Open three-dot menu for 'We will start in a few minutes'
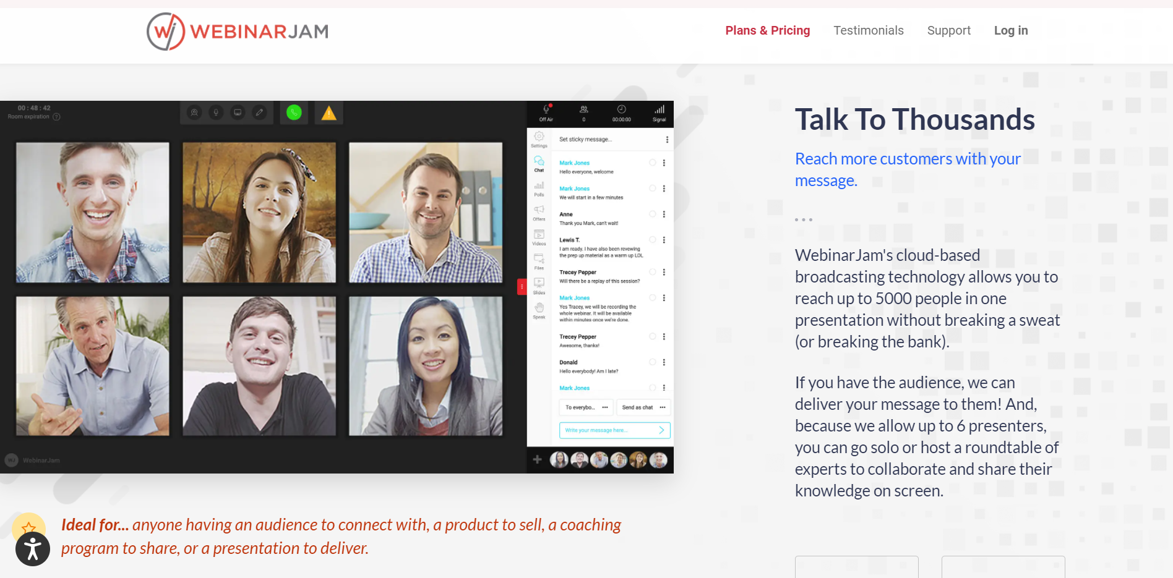The height and width of the screenshot is (578, 1173). (664, 189)
